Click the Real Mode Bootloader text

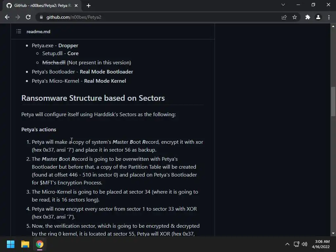(106, 72)
